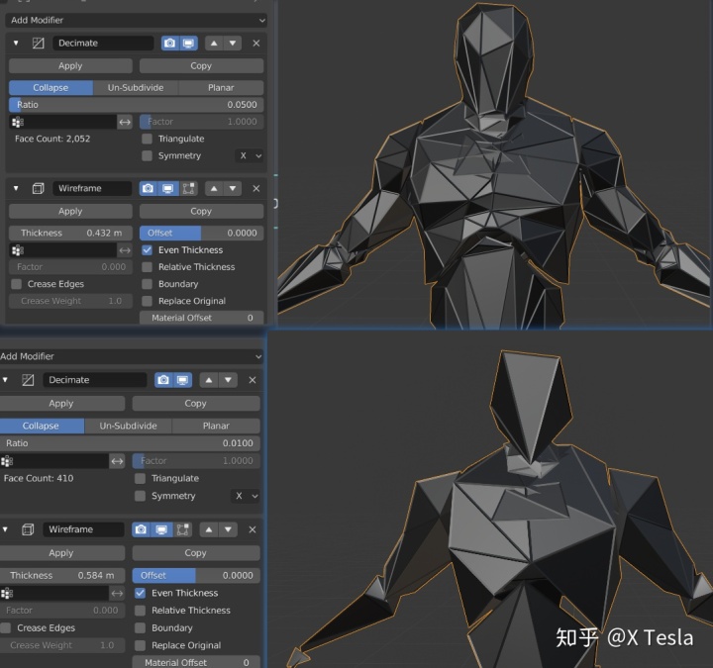Enable Symmetry in top Decimate panel
713x668 pixels.
click(147, 156)
